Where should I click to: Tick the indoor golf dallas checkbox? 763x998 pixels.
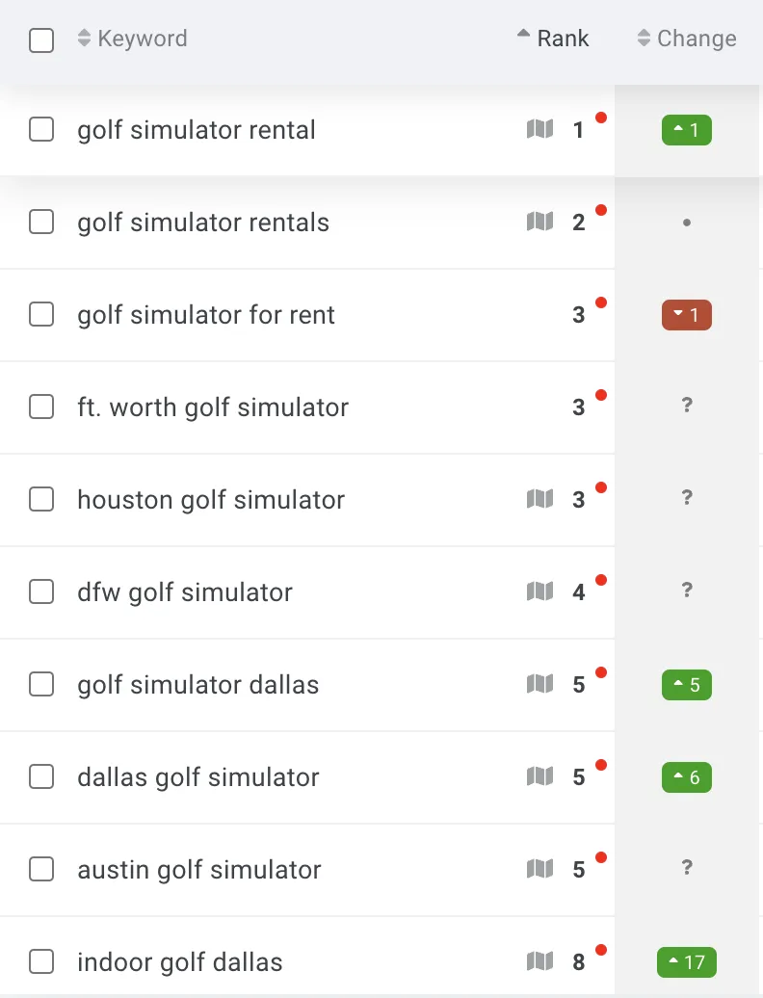[41, 961]
